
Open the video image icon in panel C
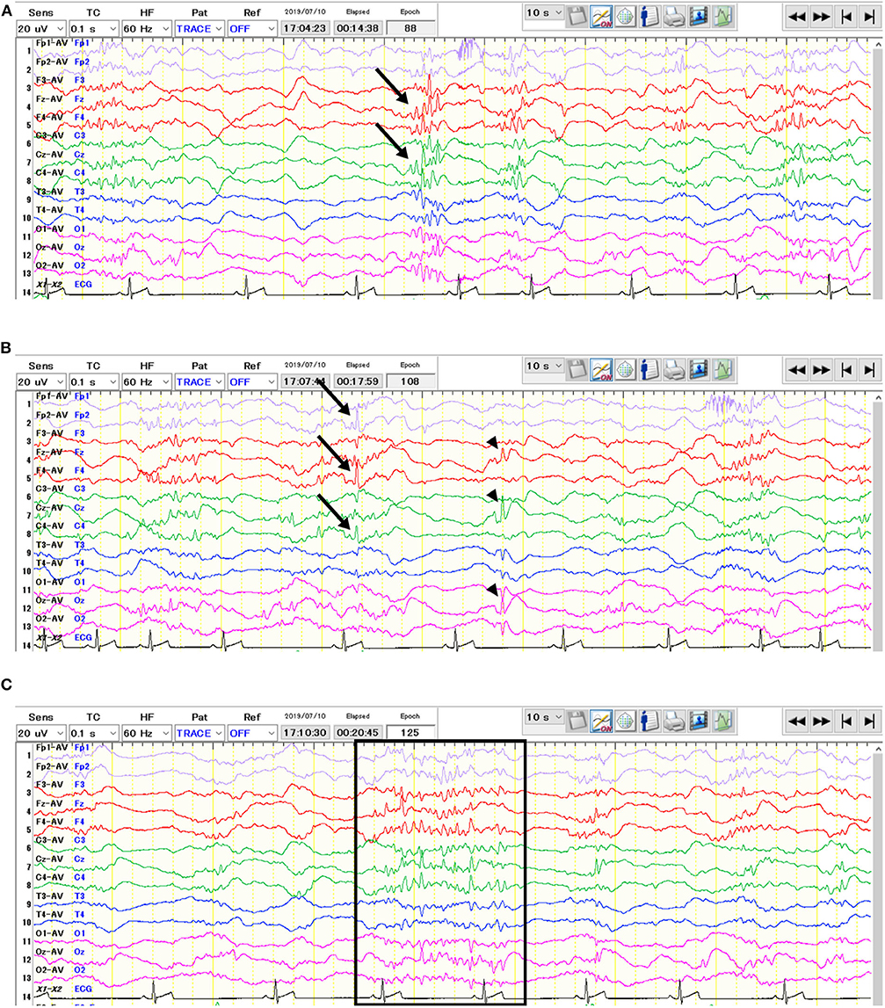point(699,721)
